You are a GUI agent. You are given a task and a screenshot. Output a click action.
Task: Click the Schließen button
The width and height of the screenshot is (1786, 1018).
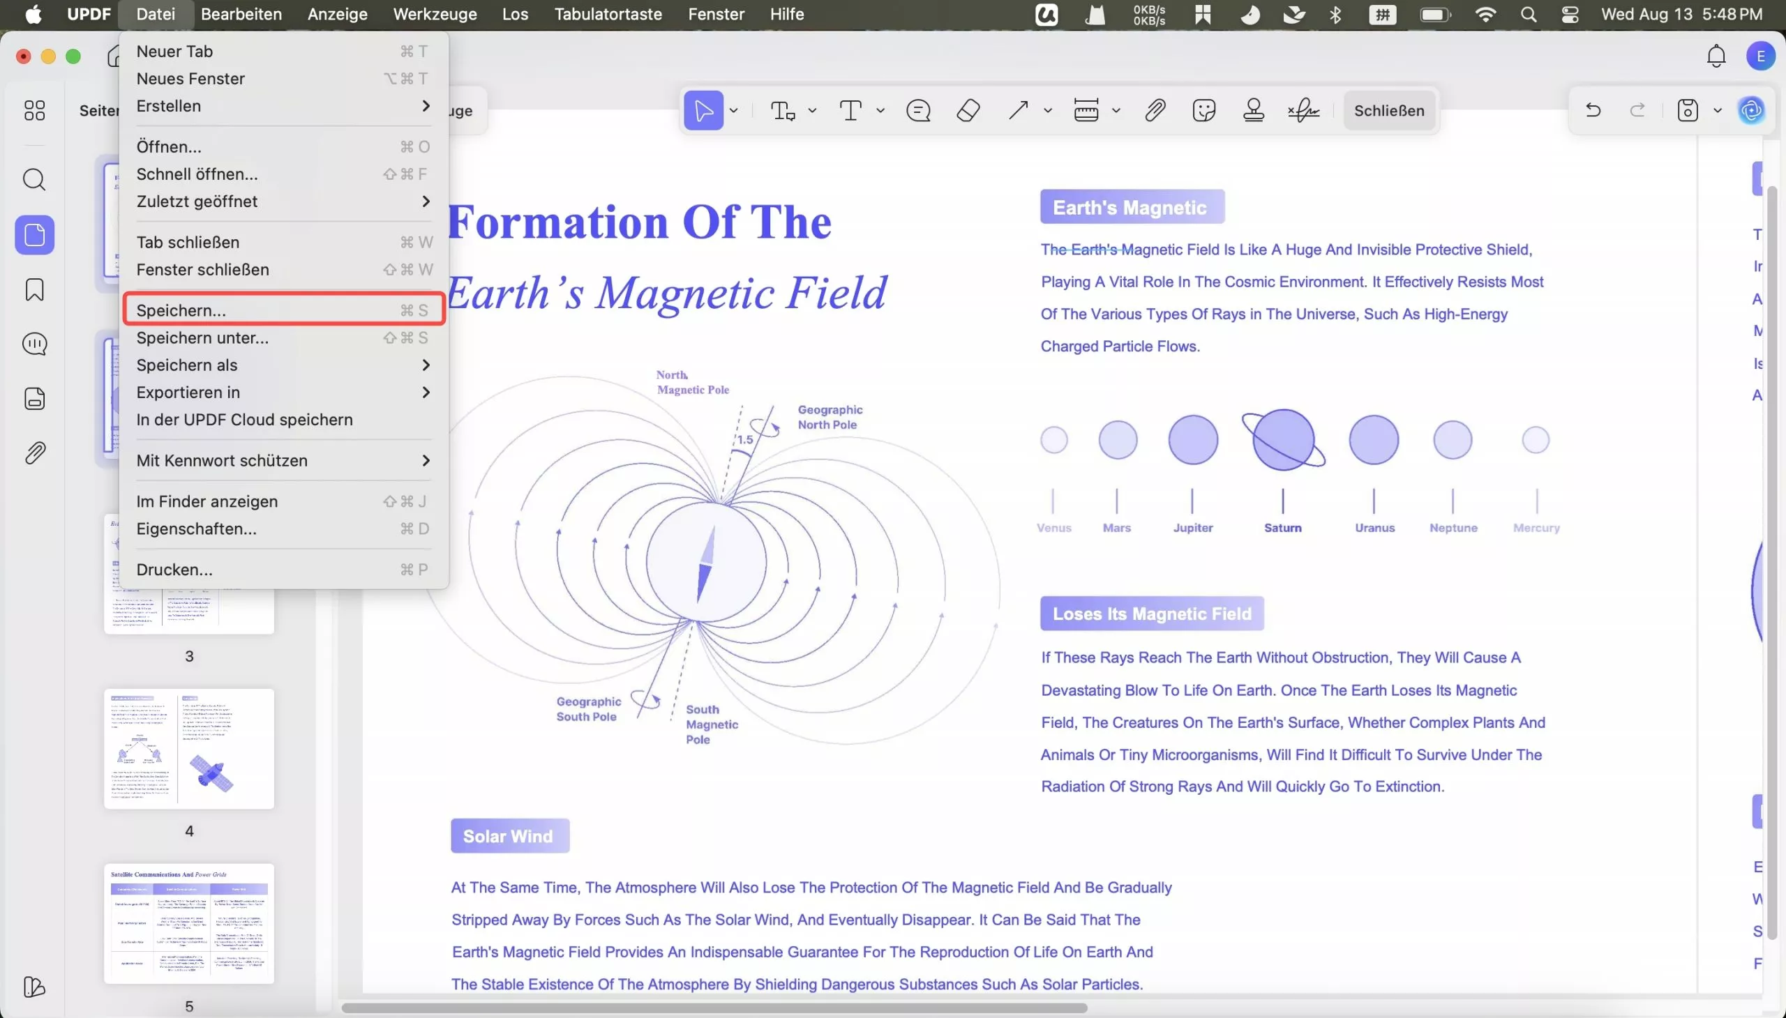(x=1388, y=110)
